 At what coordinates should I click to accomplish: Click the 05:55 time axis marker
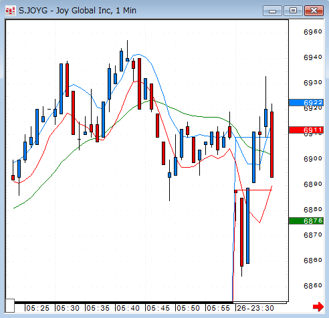coord(218,308)
